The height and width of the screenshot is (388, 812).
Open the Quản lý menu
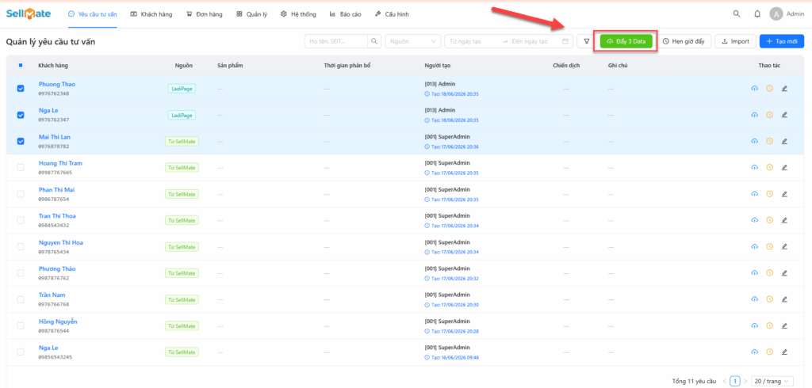251,14
